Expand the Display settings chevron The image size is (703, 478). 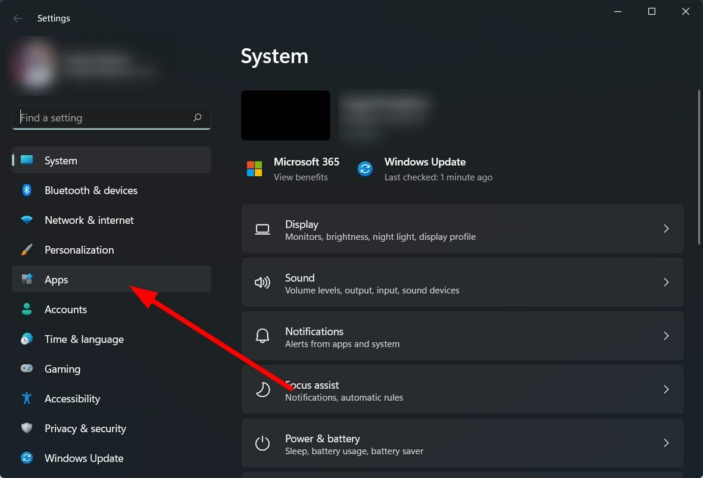point(666,229)
